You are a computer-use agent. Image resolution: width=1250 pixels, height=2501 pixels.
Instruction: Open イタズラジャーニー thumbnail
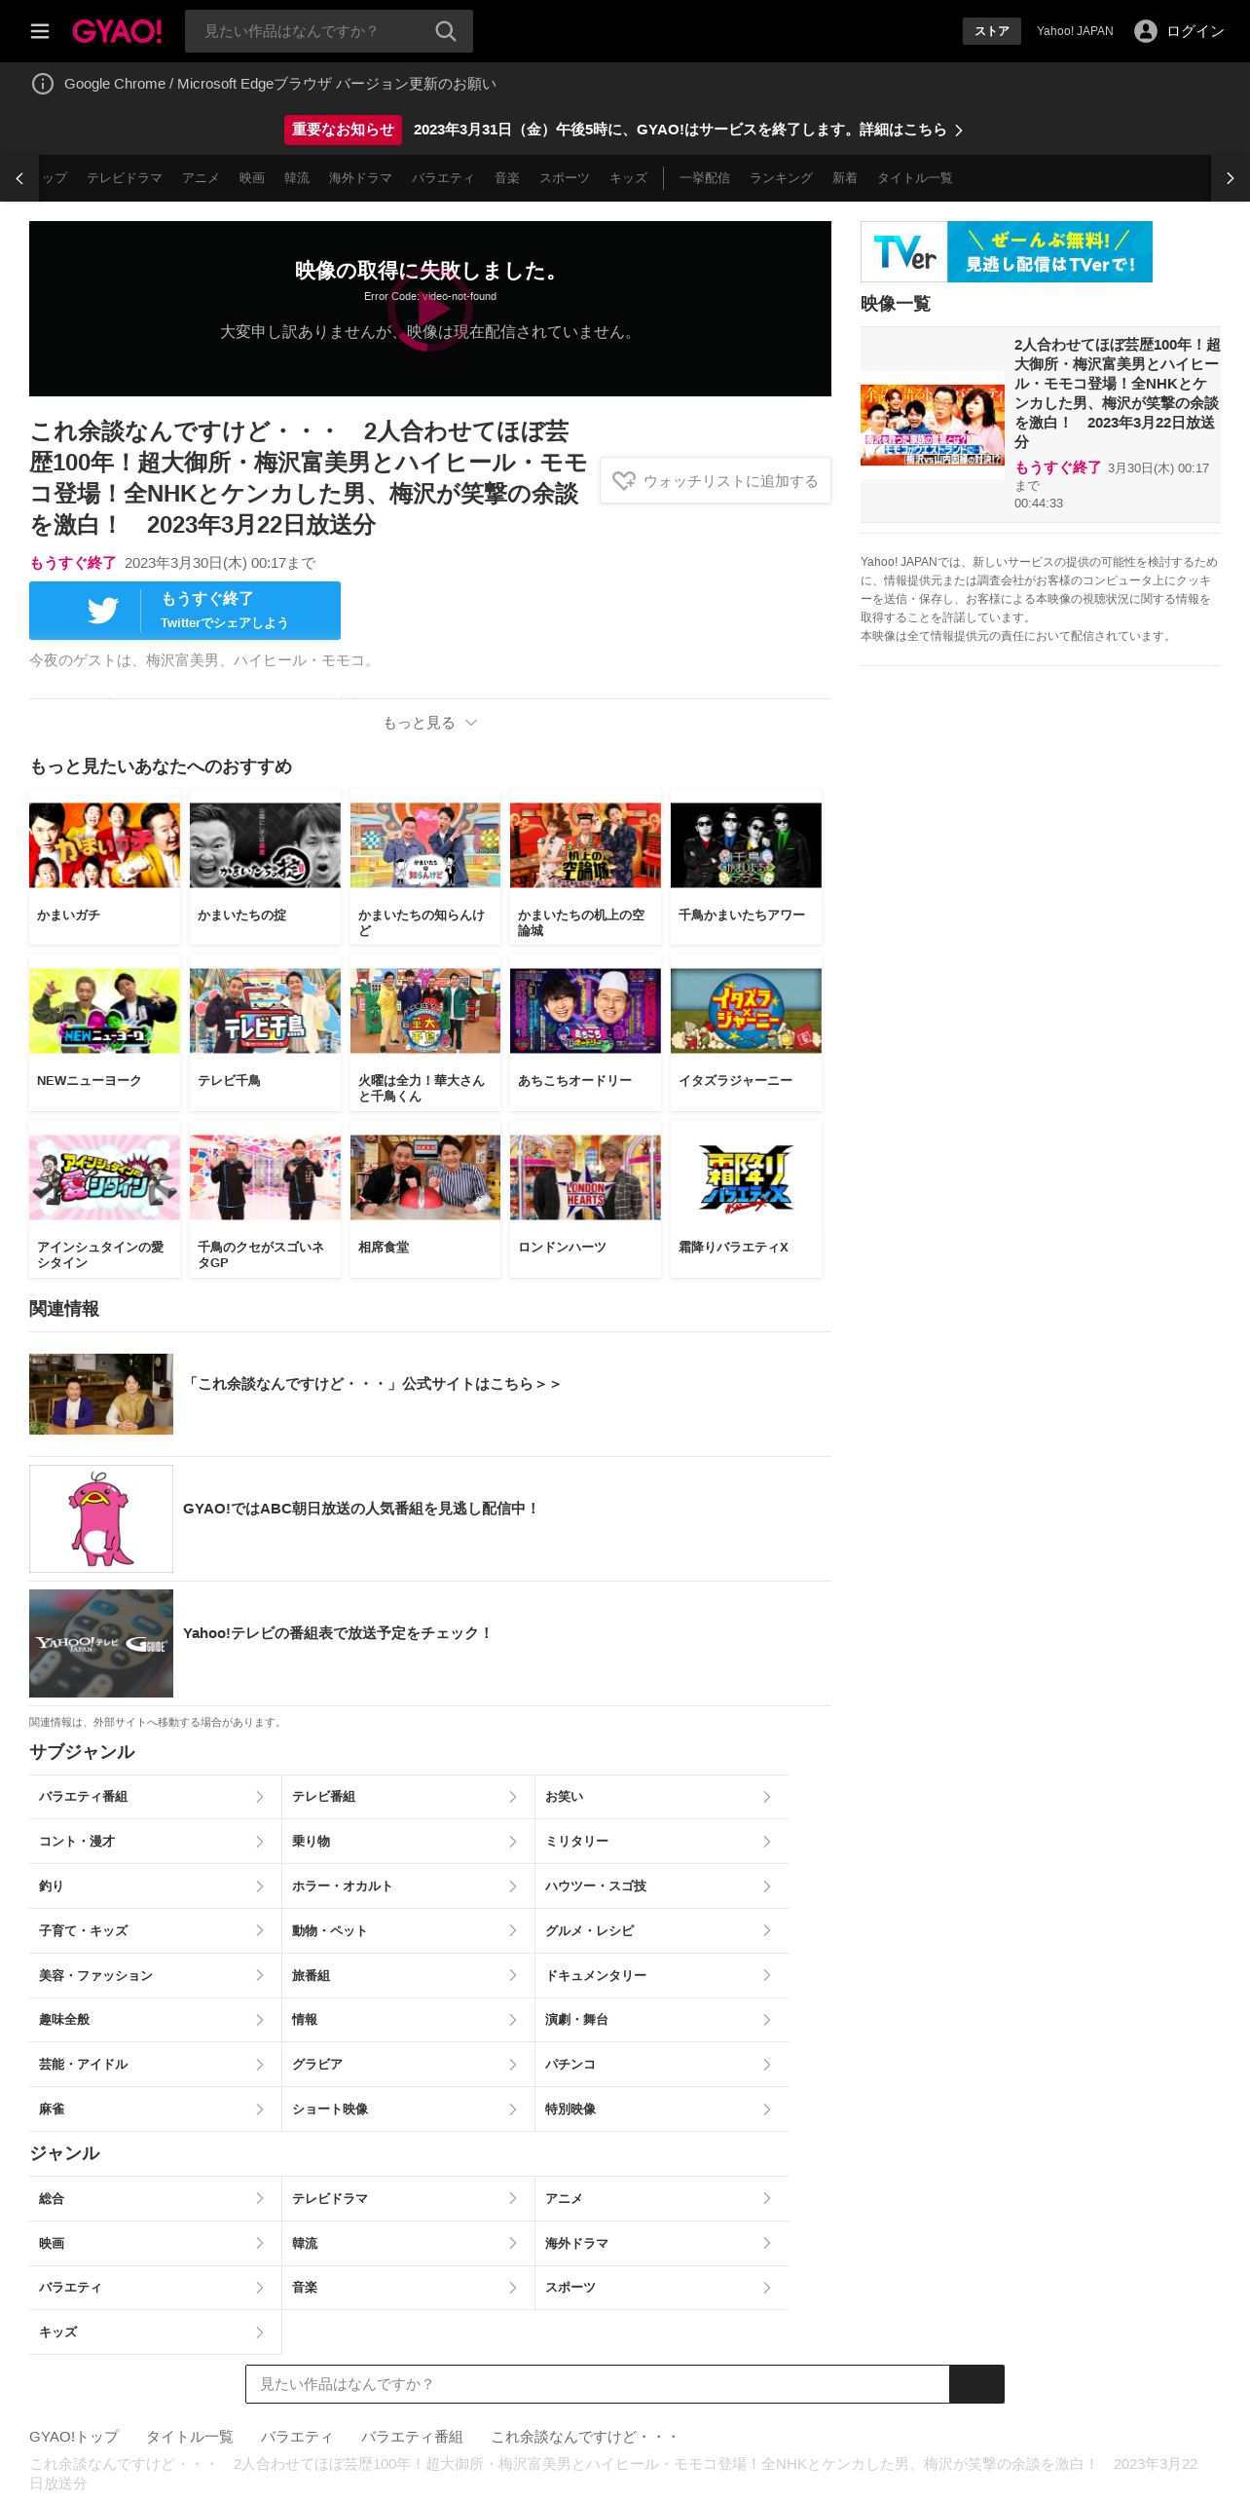(x=746, y=1011)
